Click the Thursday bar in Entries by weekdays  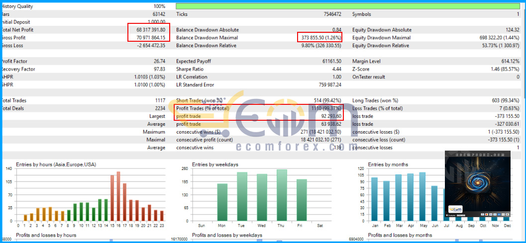pyautogui.click(x=282, y=195)
